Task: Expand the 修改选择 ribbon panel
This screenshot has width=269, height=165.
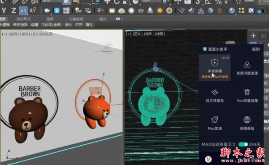Action: [x=20, y=25]
